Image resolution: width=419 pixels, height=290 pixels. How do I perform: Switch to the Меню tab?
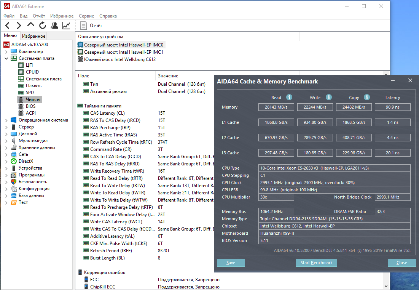point(10,35)
